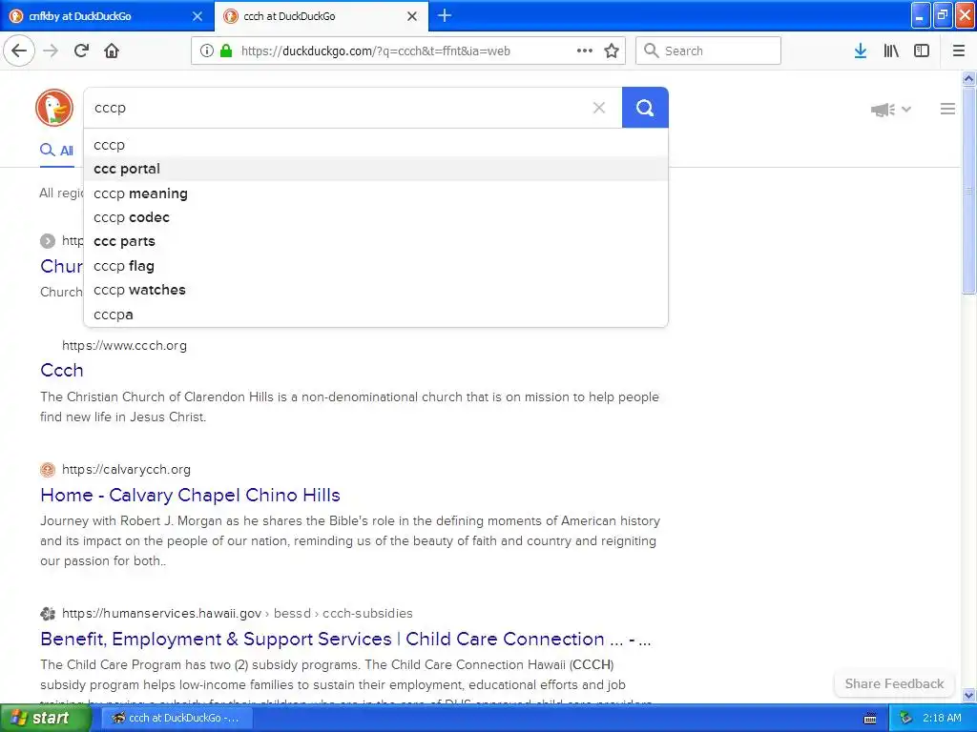Click the Share Feedback button
Image resolution: width=977 pixels, height=732 pixels.
tap(894, 683)
